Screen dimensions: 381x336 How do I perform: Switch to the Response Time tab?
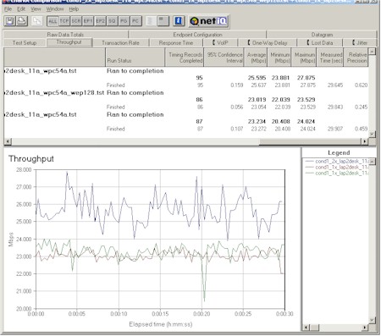pyautogui.click(x=176, y=42)
